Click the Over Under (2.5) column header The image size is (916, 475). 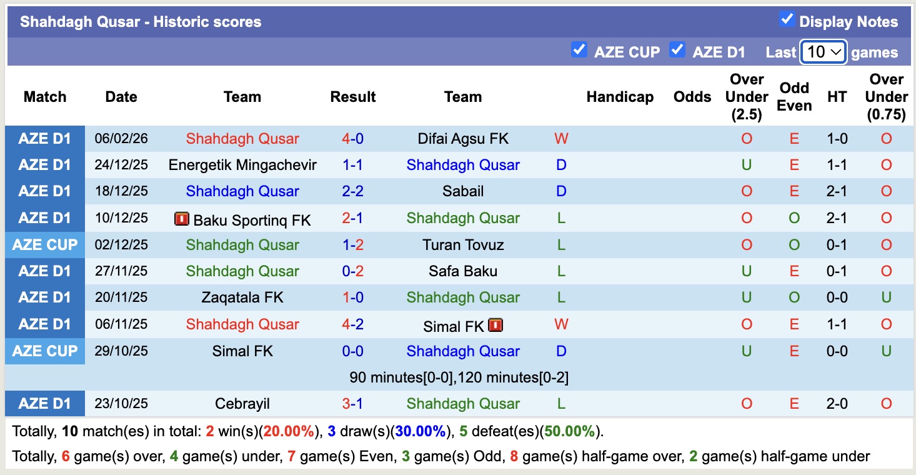(747, 97)
